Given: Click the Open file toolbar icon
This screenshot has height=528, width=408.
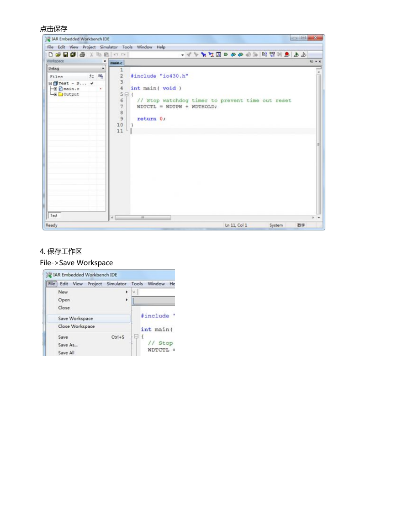Looking at the screenshot, I should click(58, 54).
